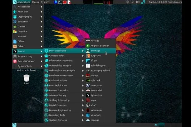Screen dimensions: 191x127
Task: Open Angry IP Scanner icon
Action: coord(88,46)
